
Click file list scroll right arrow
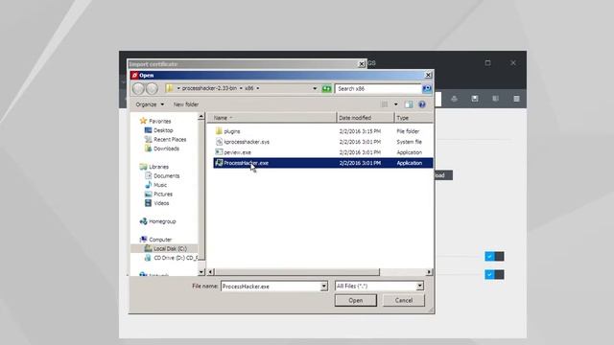(x=429, y=272)
